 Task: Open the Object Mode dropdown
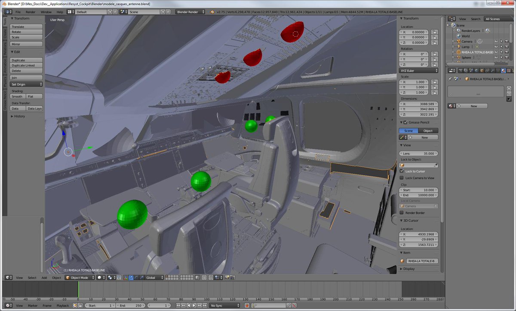80,278
